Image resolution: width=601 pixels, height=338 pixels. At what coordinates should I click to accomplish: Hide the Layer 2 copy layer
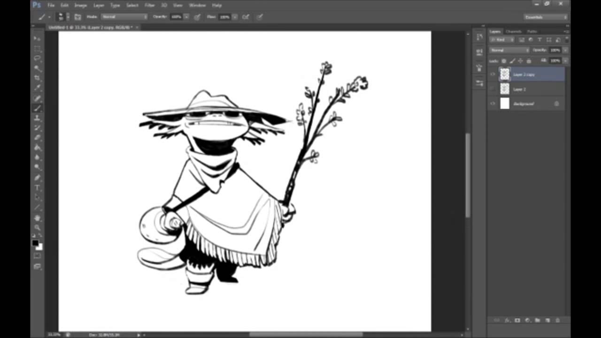493,74
